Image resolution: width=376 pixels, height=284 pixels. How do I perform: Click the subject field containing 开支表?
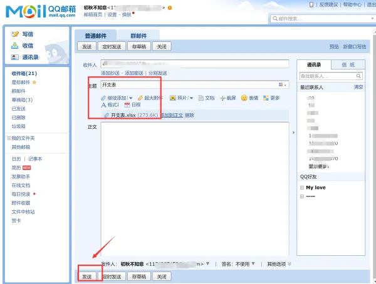click(195, 85)
